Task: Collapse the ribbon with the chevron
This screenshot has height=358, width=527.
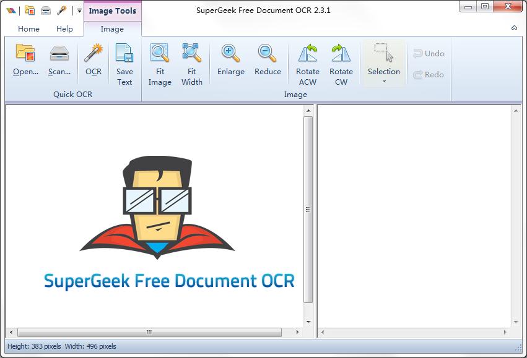Action: pyautogui.click(x=514, y=28)
